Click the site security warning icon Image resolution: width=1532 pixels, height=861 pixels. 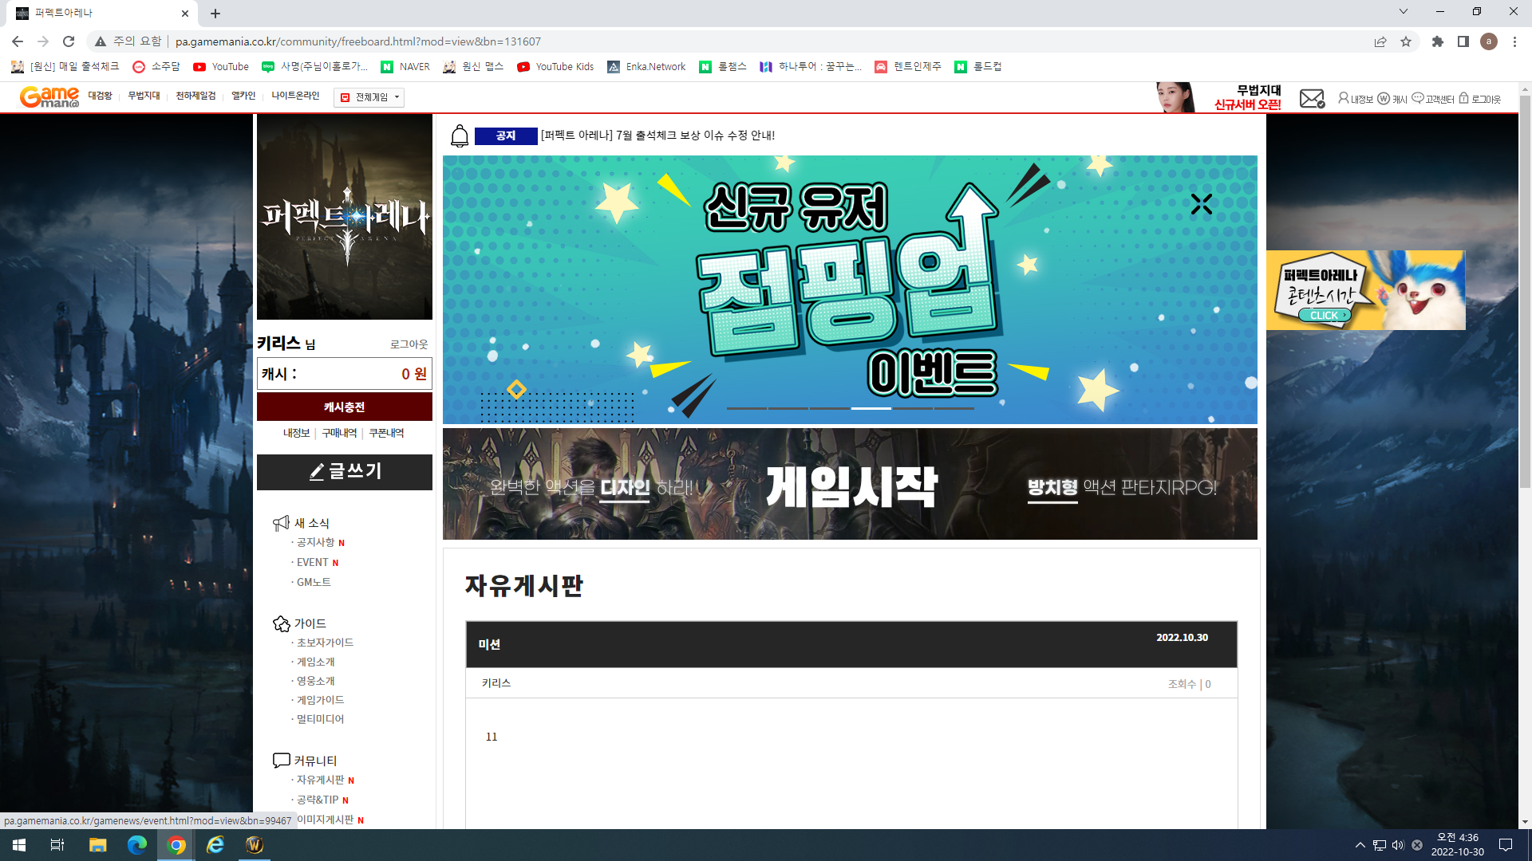pos(101,41)
